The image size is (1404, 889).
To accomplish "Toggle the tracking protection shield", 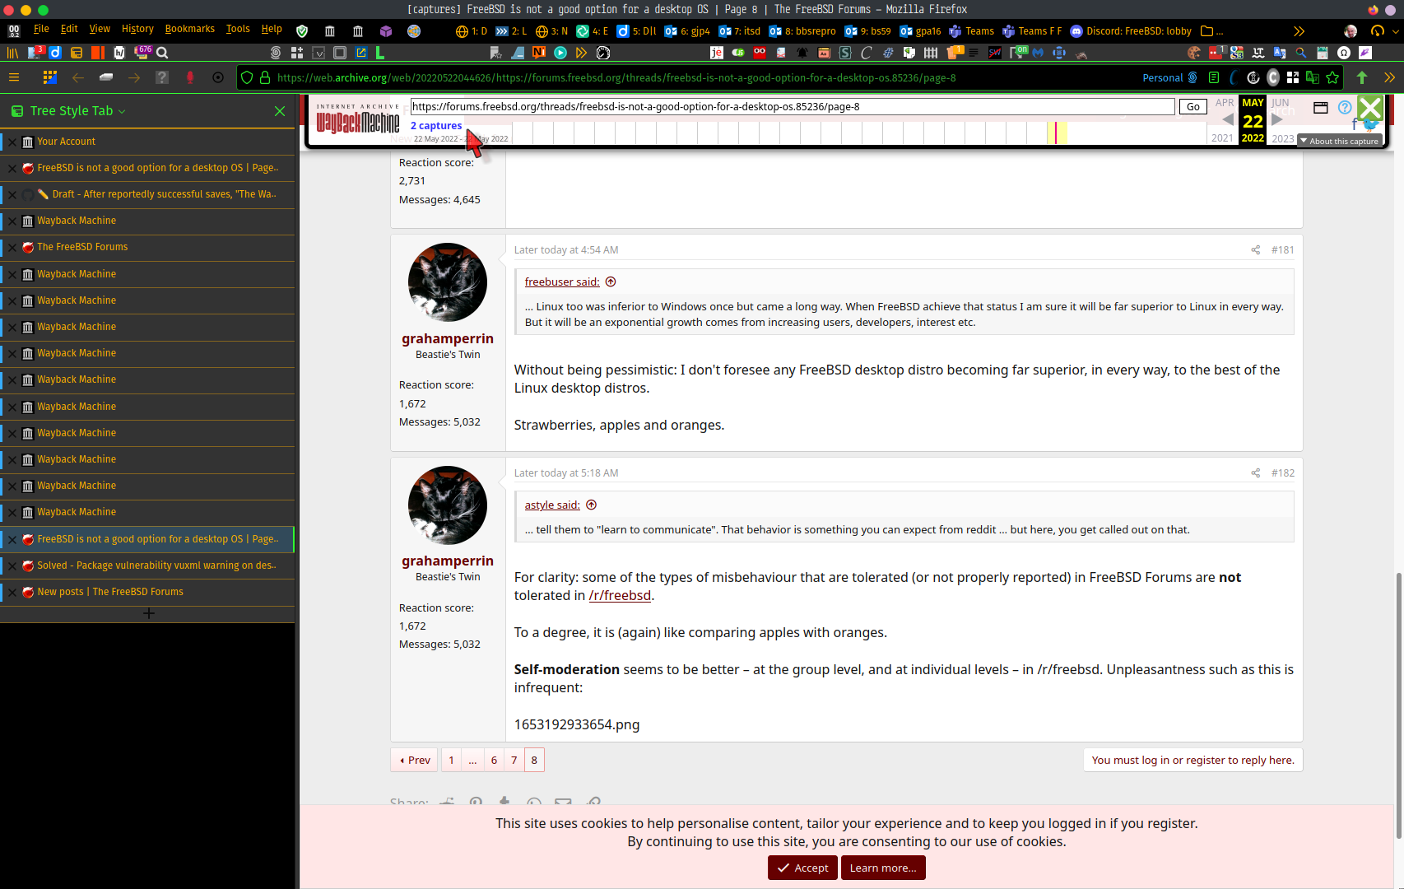I will 246,77.
